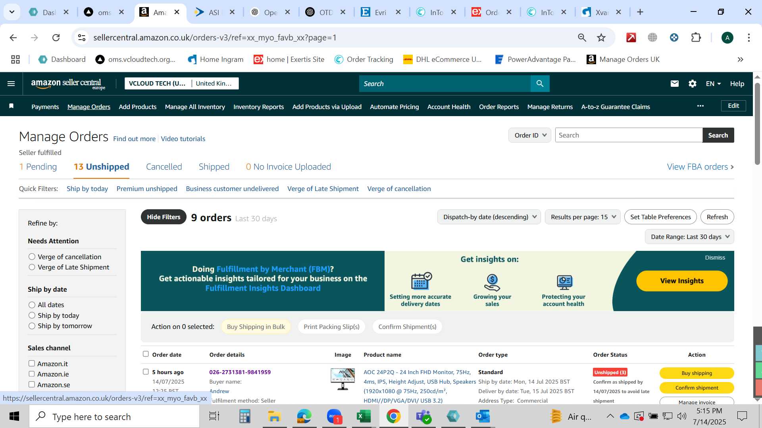Expand View FBA orders chevron link
762x428 pixels.
tap(700, 167)
